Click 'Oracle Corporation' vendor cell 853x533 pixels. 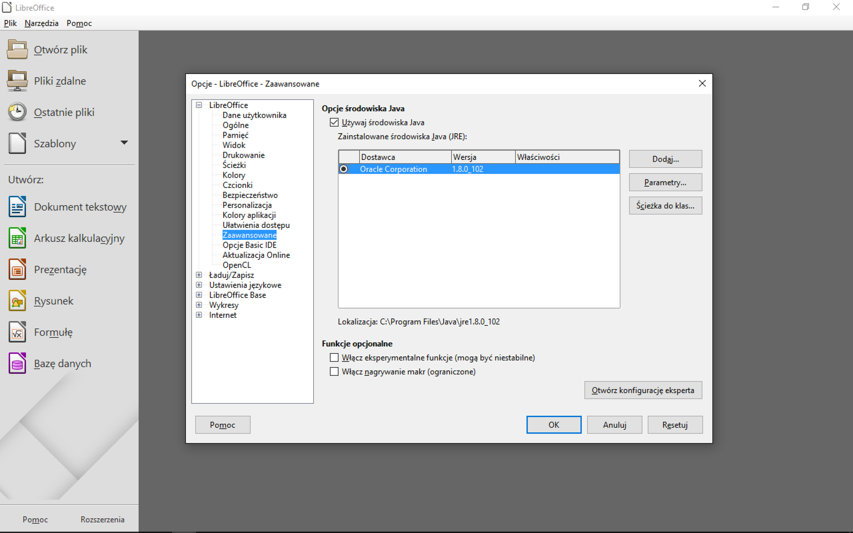tap(394, 169)
